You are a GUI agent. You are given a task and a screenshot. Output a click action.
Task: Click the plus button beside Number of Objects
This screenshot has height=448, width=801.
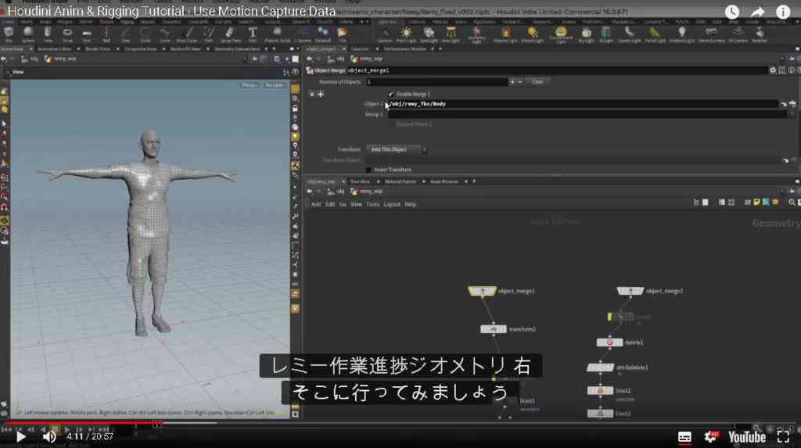click(512, 82)
